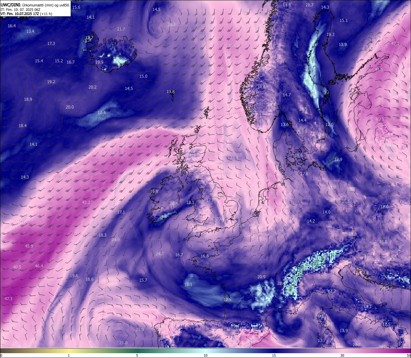Click the map value 14.2

[311, 221]
